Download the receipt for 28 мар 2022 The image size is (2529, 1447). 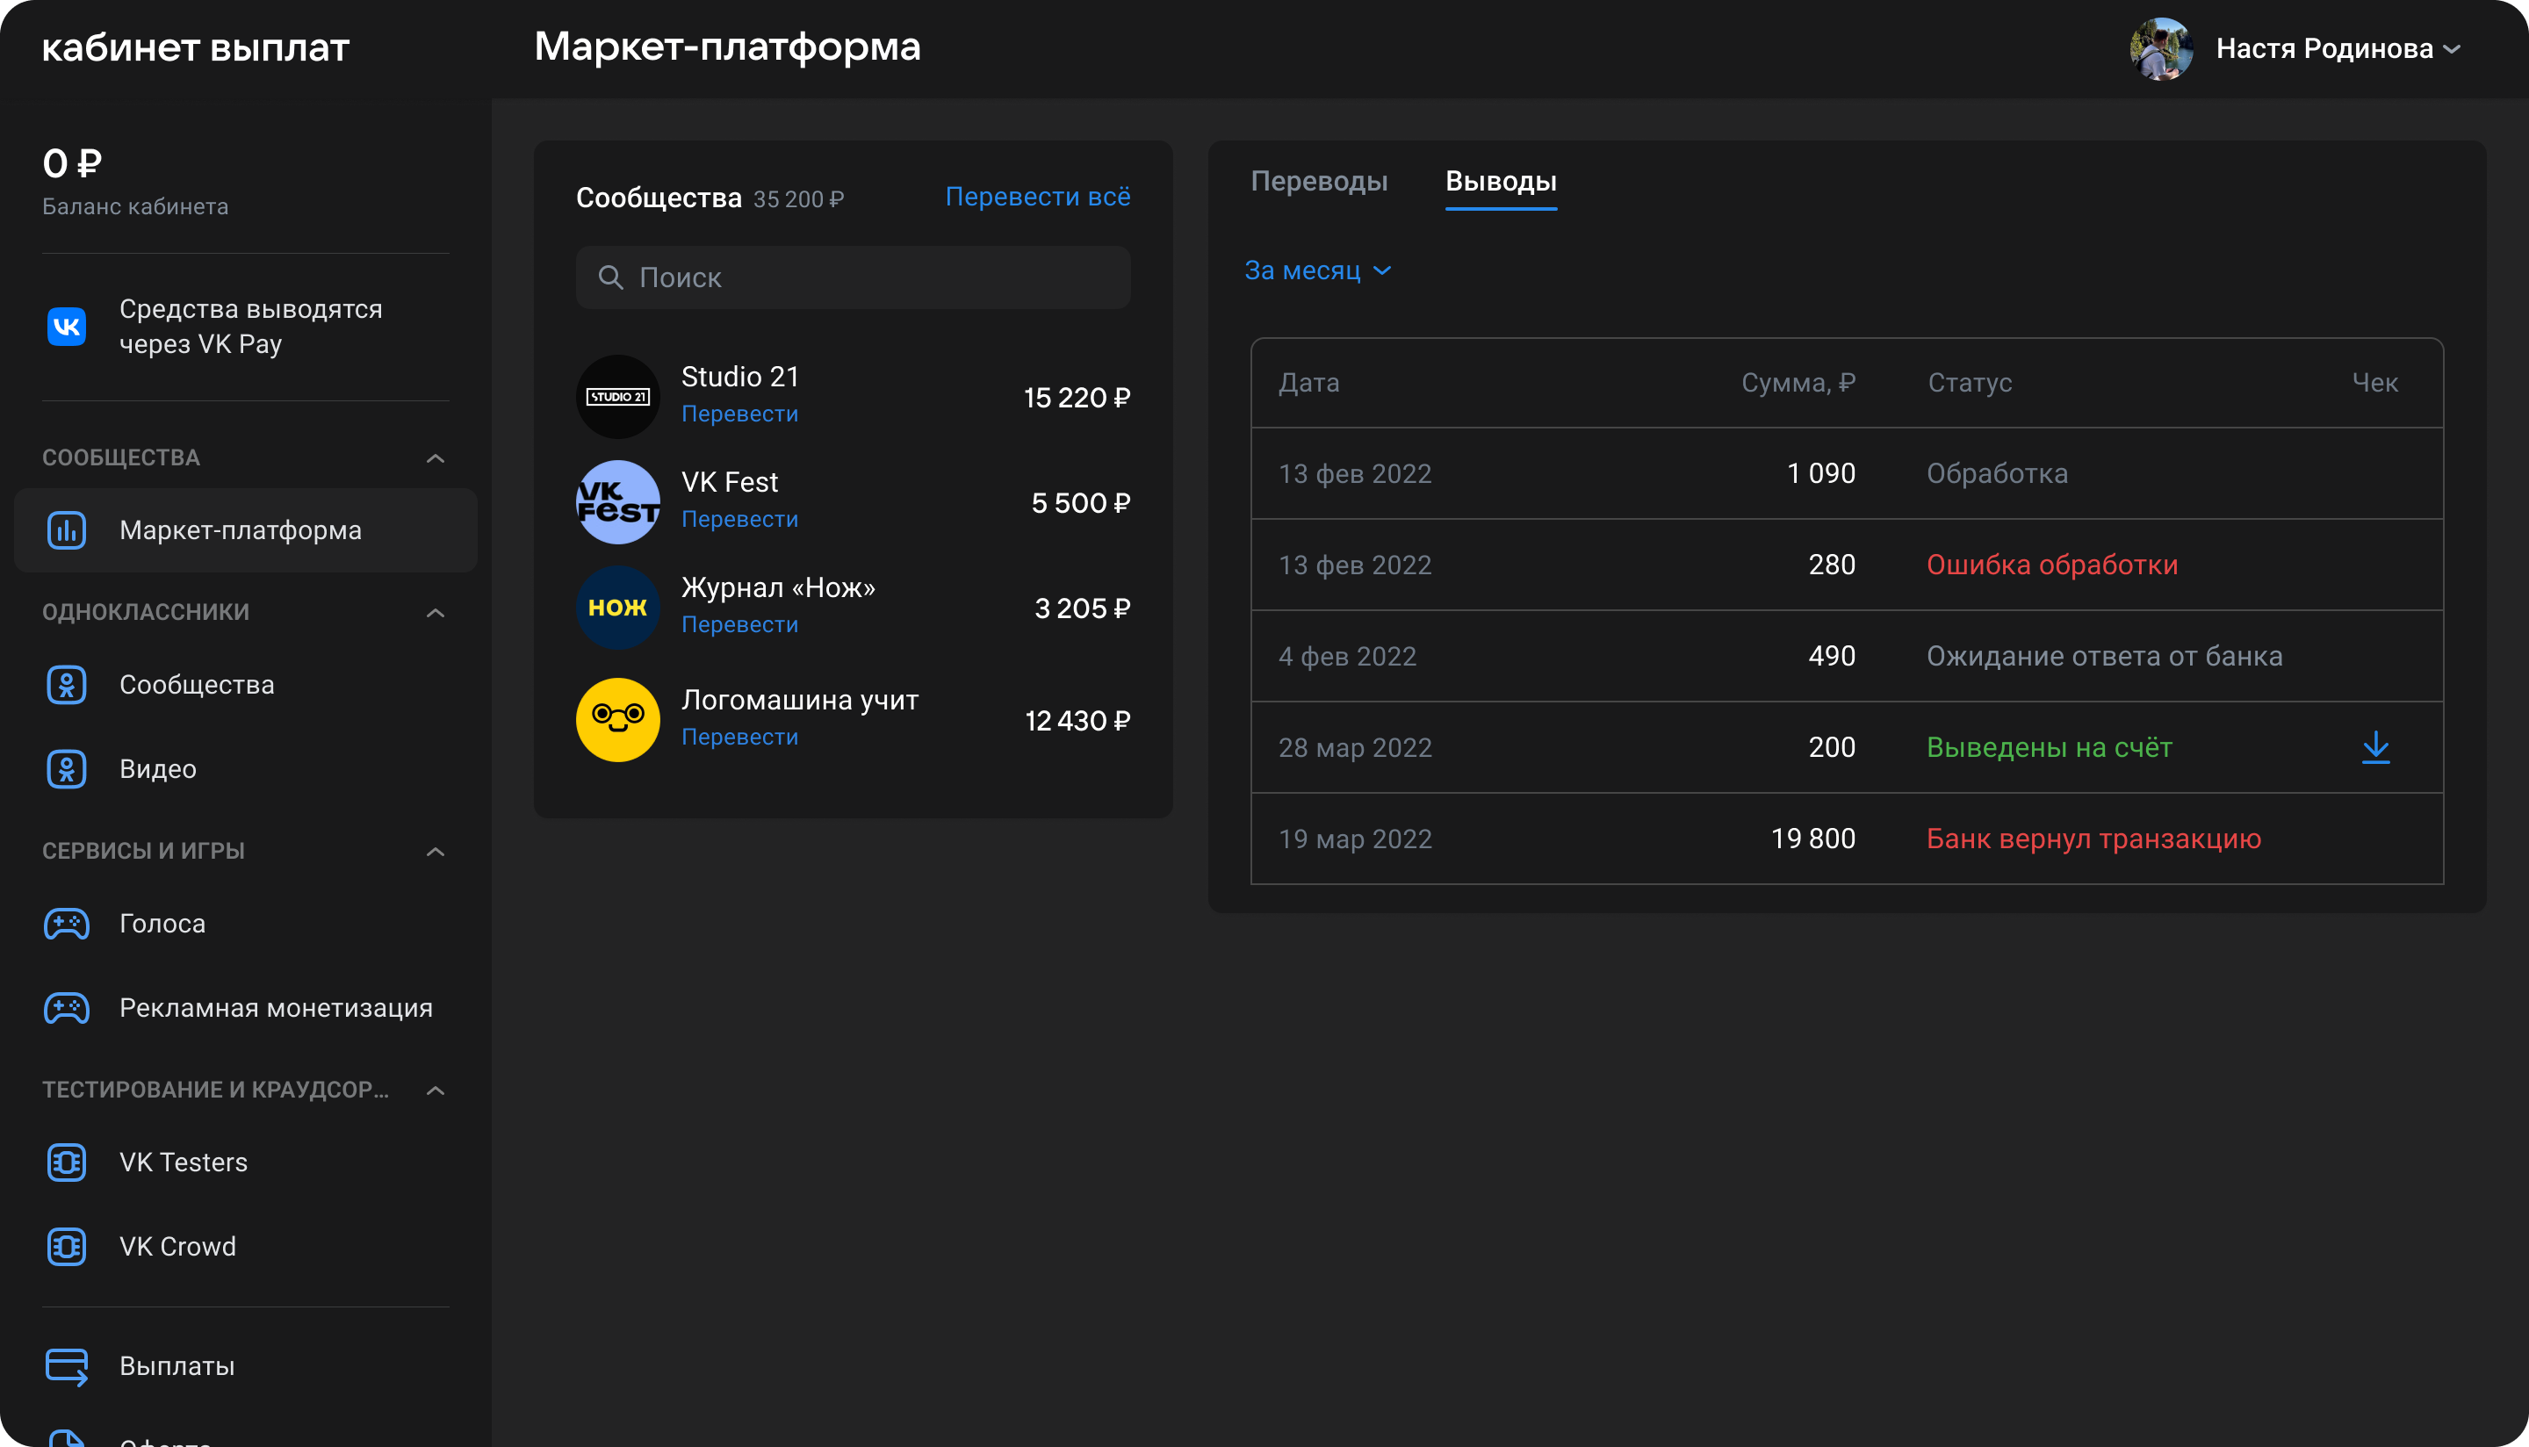[2375, 747]
